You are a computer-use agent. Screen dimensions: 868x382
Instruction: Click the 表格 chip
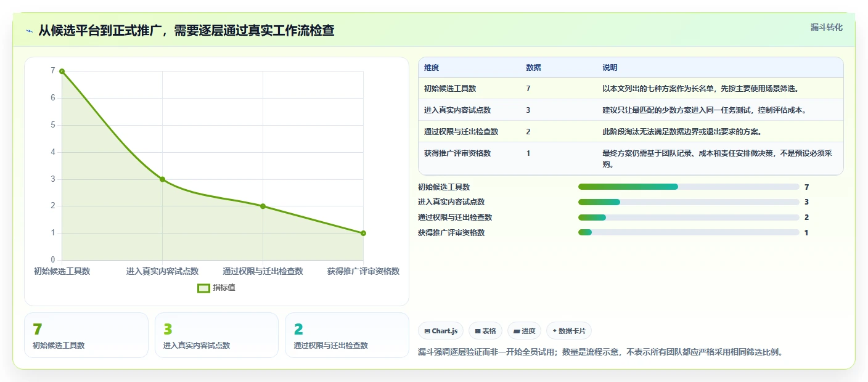point(485,331)
